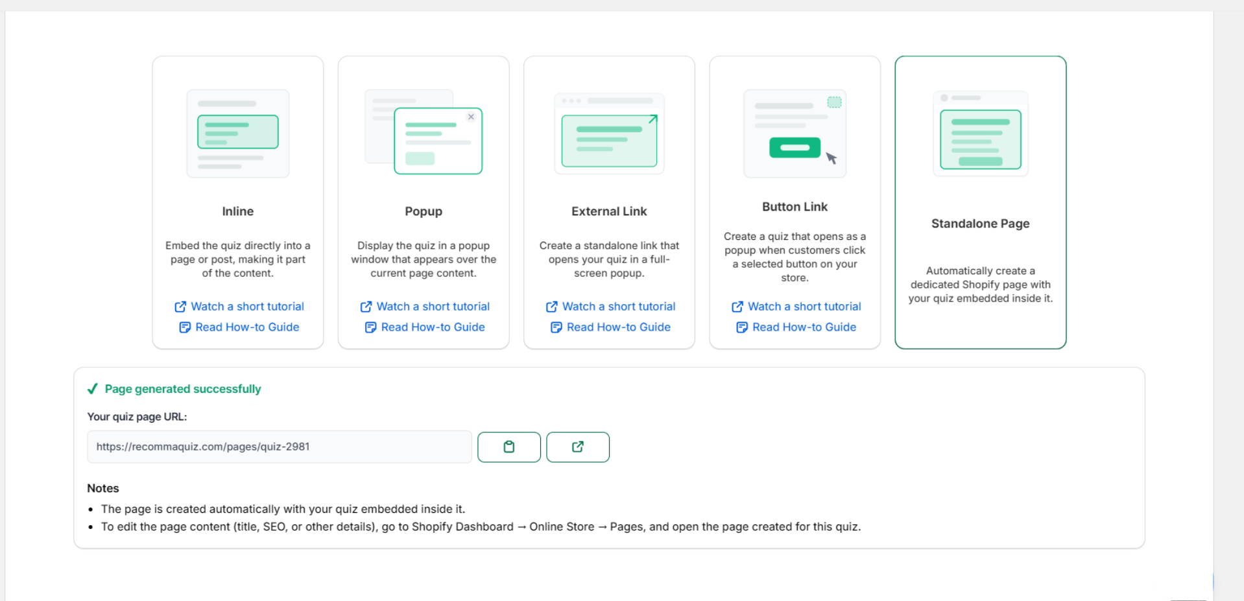
Task: Click the Button Link illustration
Action: click(795, 134)
